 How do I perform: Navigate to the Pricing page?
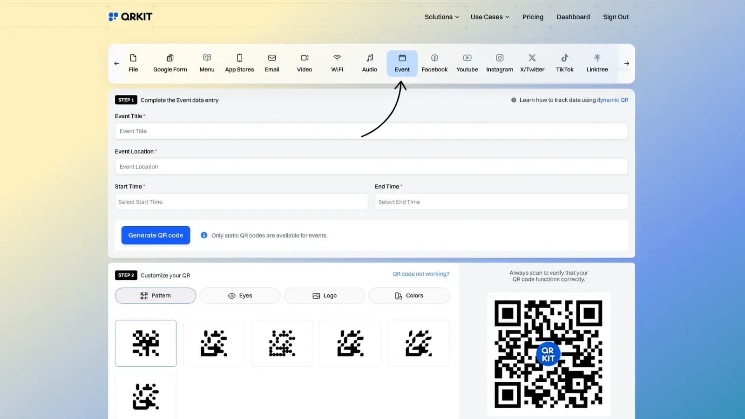coord(533,17)
